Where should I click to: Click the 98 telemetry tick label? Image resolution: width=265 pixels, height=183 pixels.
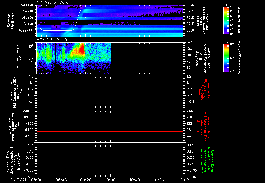[189, 130]
